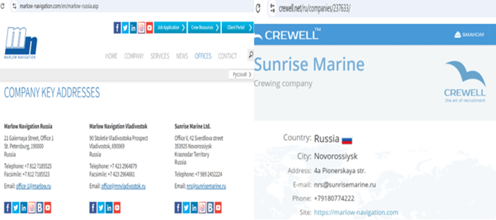Switch language with the Русский button
The image size is (496, 220).
pyautogui.click(x=242, y=75)
